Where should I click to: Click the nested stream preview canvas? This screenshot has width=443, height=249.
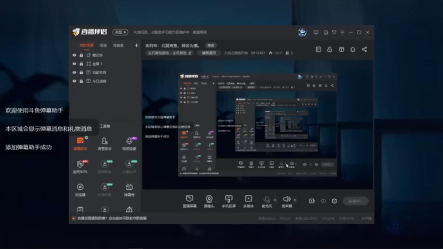pos(257,124)
